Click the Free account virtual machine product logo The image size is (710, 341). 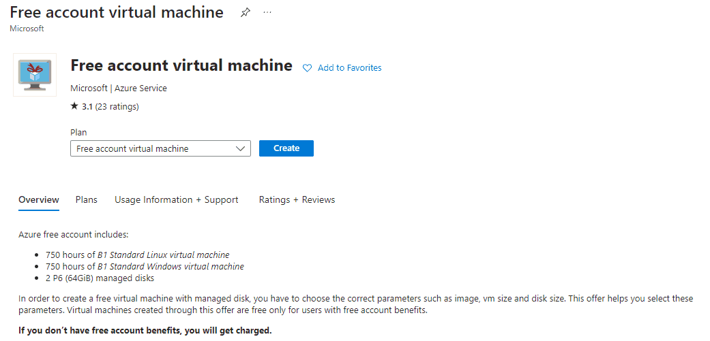(35, 75)
